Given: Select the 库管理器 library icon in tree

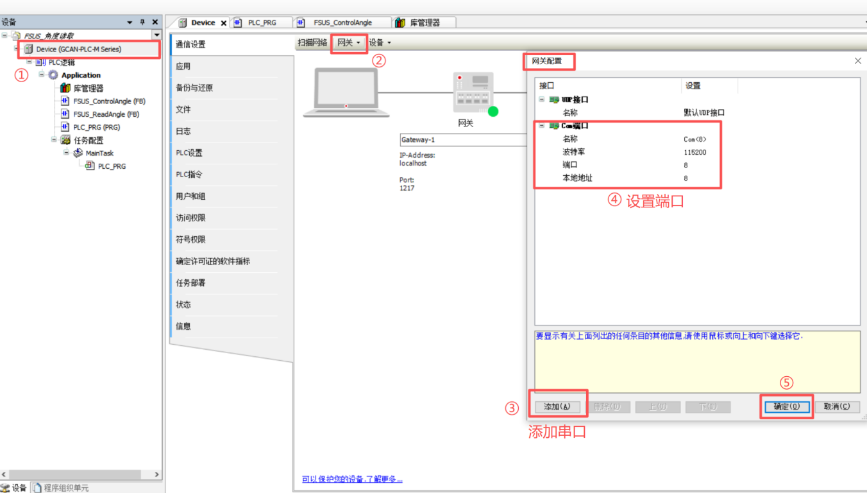Looking at the screenshot, I should click(x=65, y=89).
